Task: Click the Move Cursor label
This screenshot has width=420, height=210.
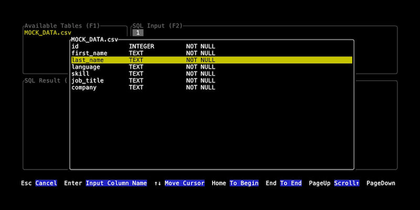Action: pyautogui.click(x=184, y=183)
